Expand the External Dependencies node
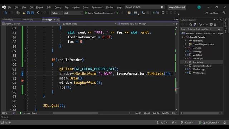This screenshot has width=229, height=129. pos(185,44)
